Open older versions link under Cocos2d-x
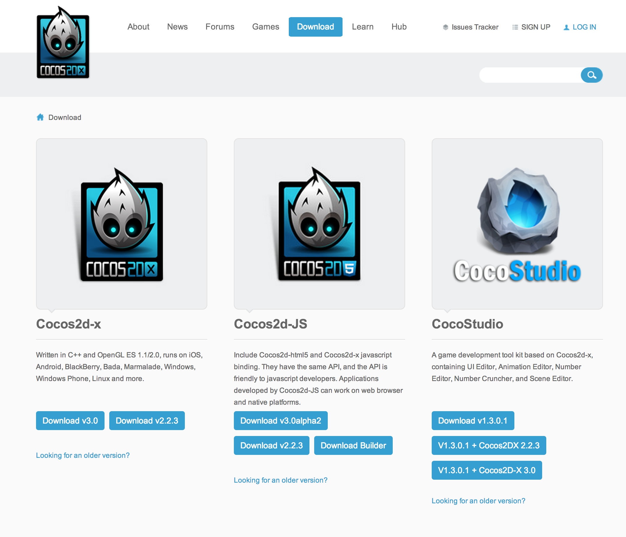Screen dimensions: 626x537 82,455
